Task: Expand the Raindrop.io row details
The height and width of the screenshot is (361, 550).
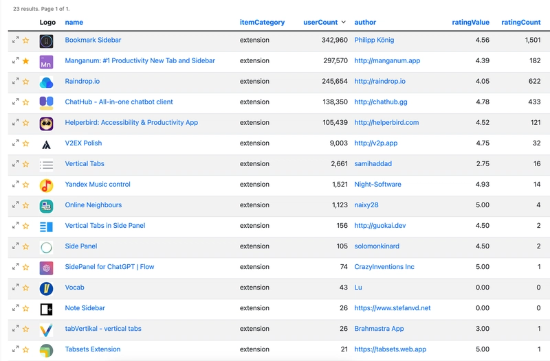Action: [15, 81]
